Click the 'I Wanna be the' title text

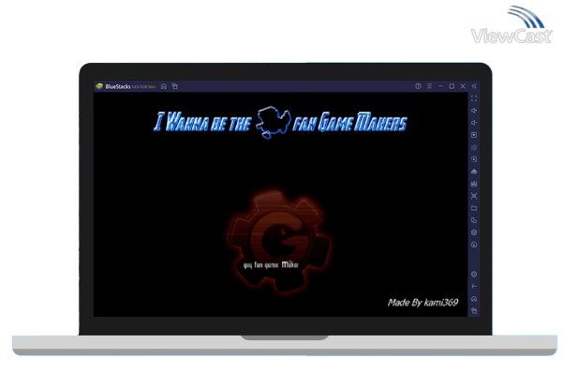201,123
